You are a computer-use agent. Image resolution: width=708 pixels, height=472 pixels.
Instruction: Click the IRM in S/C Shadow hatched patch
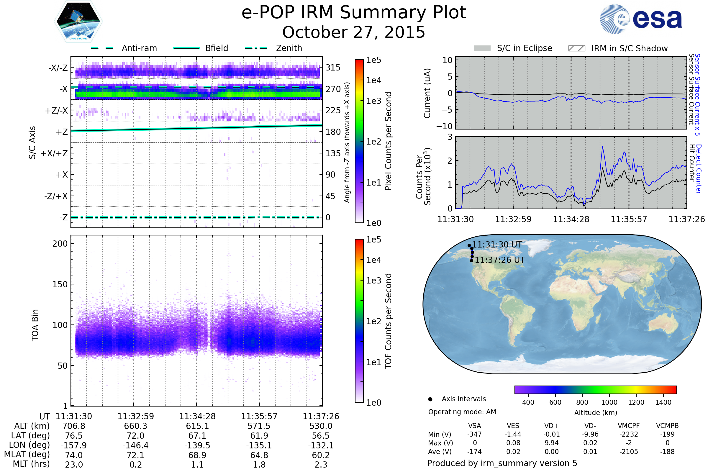(x=576, y=48)
